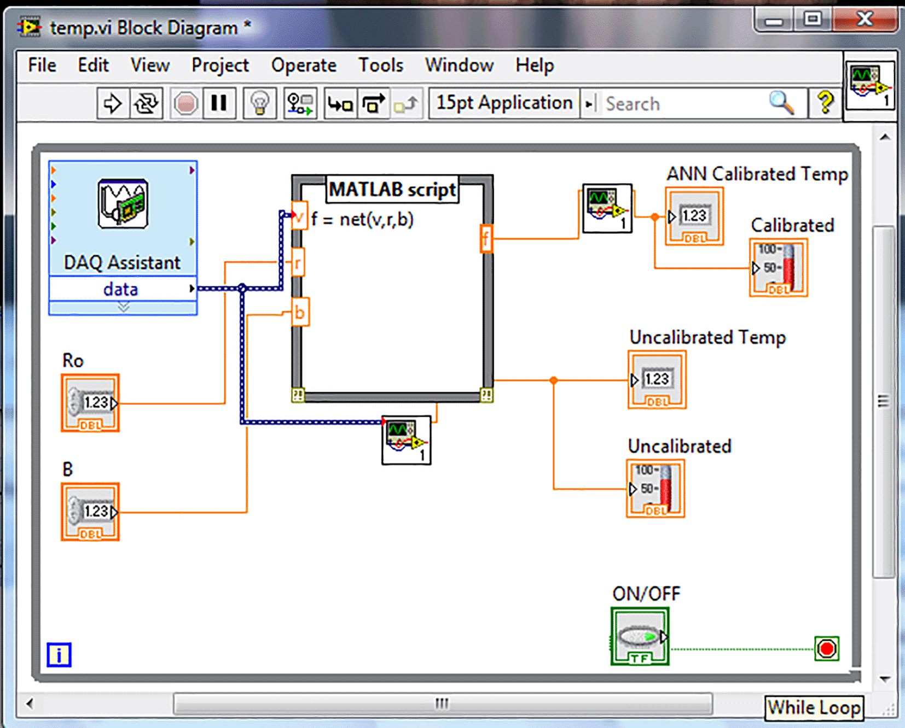This screenshot has height=728, width=905.
Task: Select MATLAB script input terminal b
Action: [300, 312]
